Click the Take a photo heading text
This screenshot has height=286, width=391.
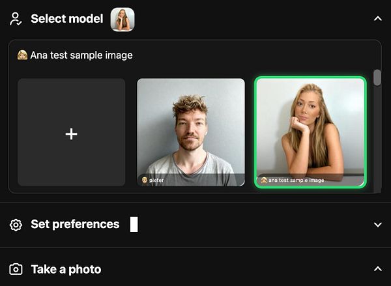pyautogui.click(x=66, y=269)
